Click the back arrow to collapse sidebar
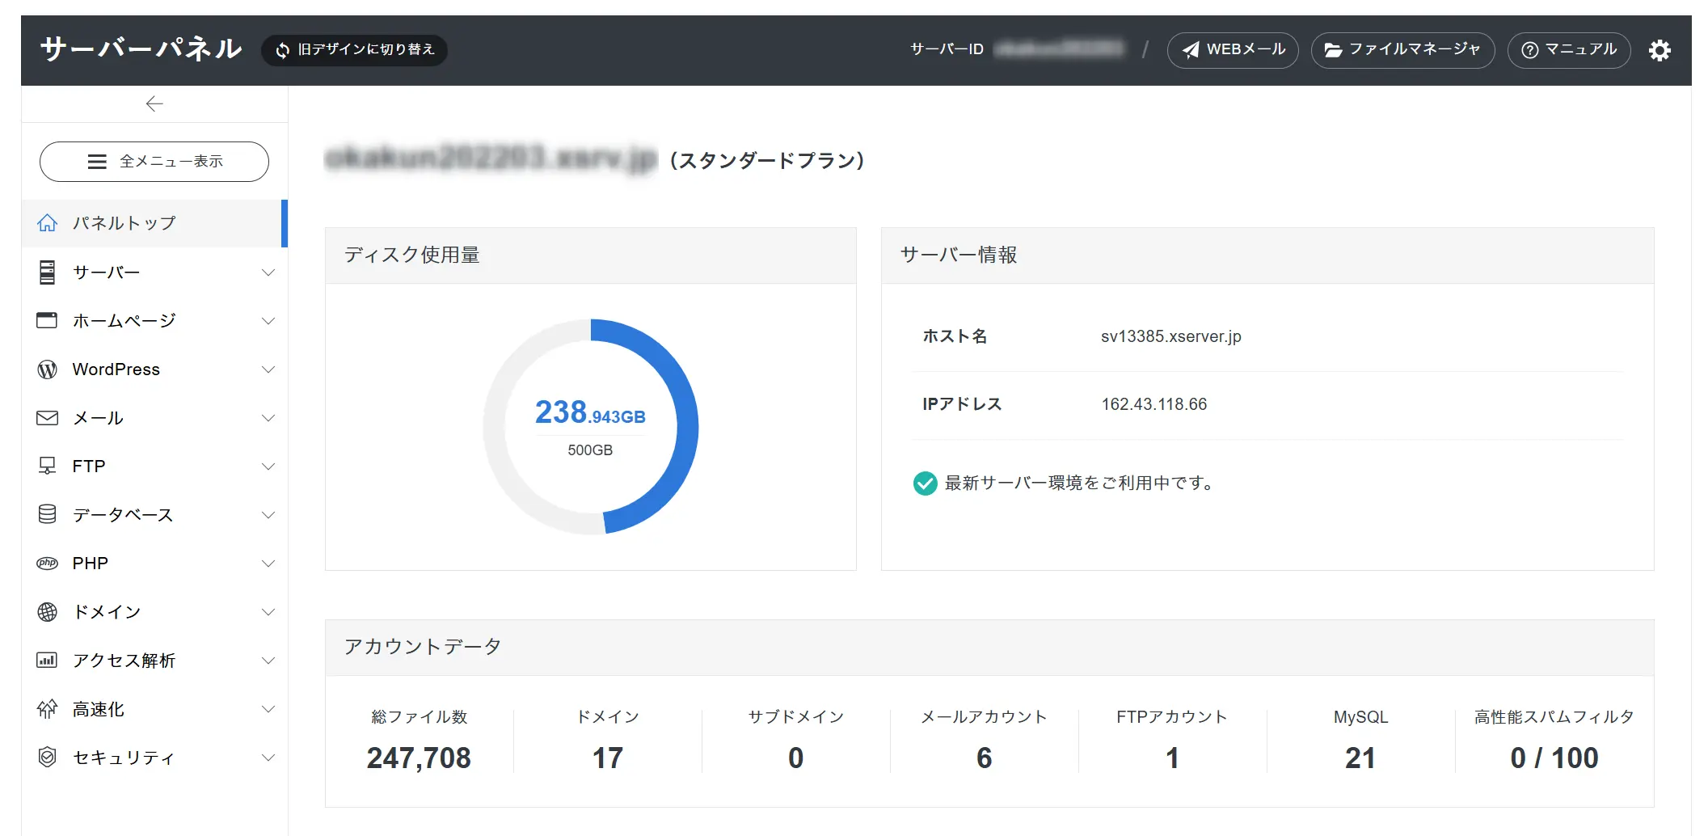 coord(154,103)
